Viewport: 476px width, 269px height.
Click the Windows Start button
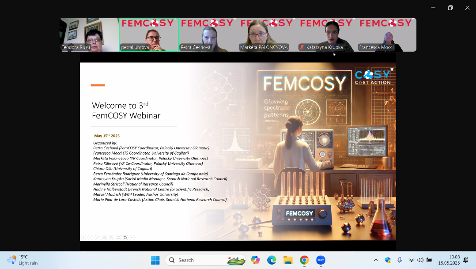pyautogui.click(x=155, y=260)
